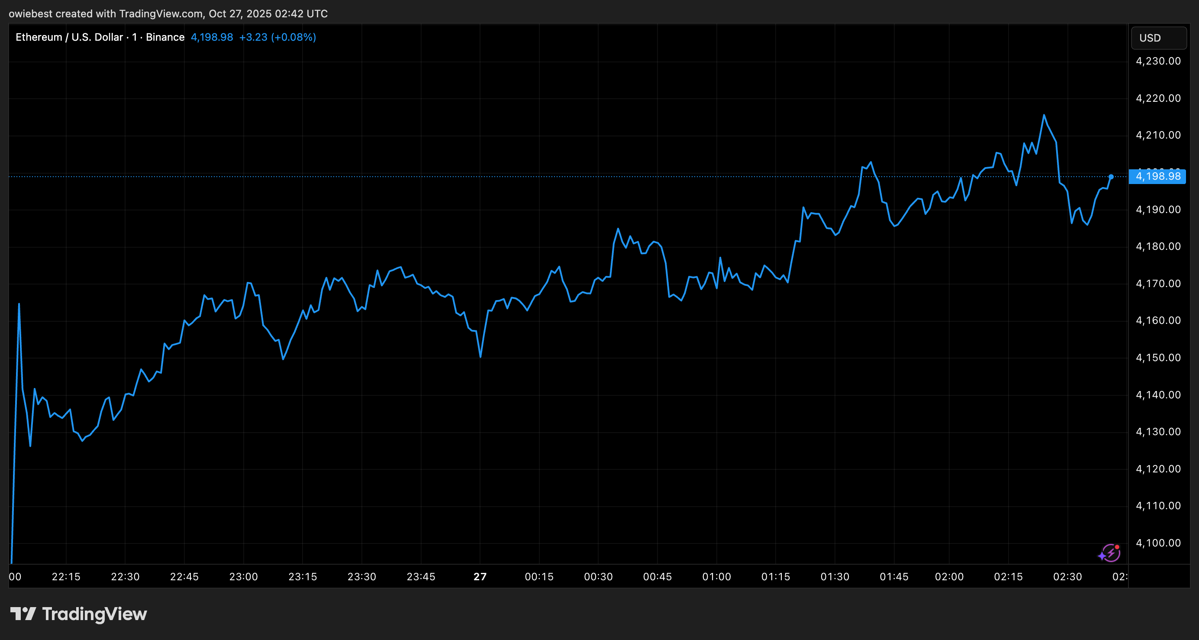Click the TradingView logo icon
The height and width of the screenshot is (640, 1199).
click(23, 614)
